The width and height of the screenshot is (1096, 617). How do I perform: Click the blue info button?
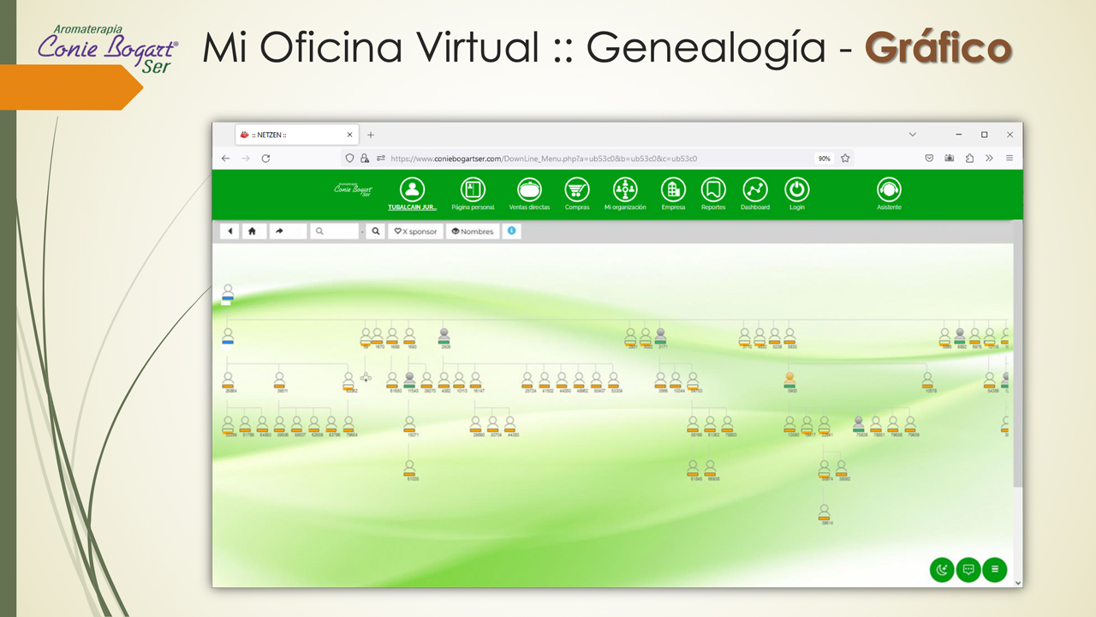(511, 231)
